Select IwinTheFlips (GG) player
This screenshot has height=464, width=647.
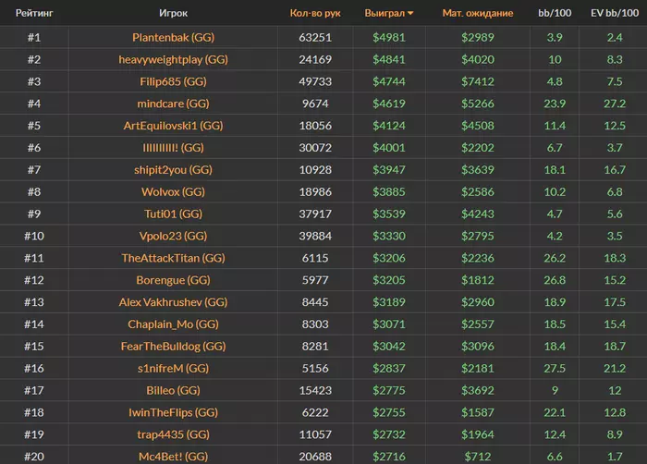174,412
